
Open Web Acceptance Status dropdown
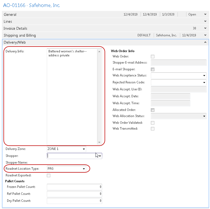(204, 76)
